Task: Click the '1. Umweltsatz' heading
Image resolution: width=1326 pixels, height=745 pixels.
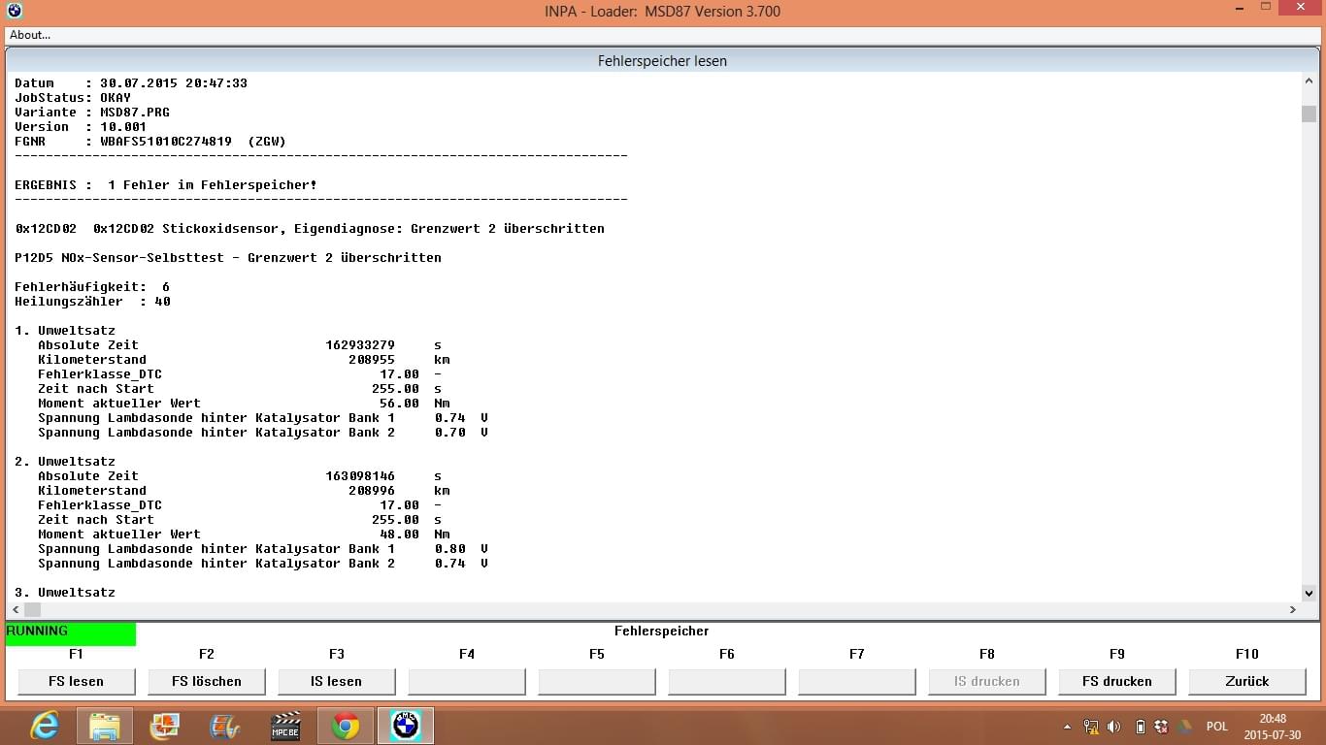Action: tap(65, 331)
